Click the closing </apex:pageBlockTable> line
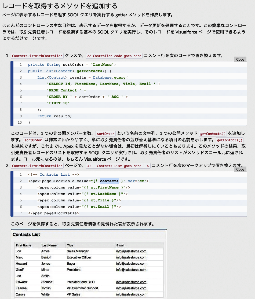 coord(53,213)
